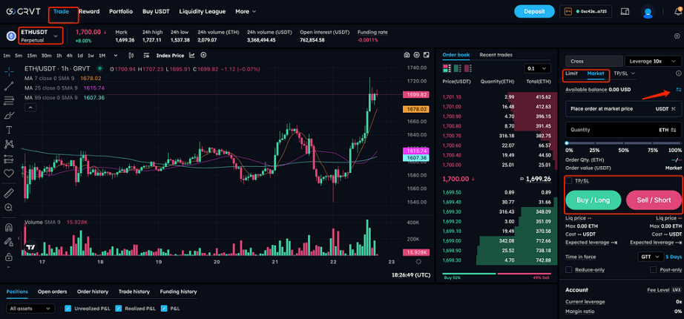The width and height of the screenshot is (684, 319).
Task: Select the text annotation tool
Action: [x=9, y=130]
